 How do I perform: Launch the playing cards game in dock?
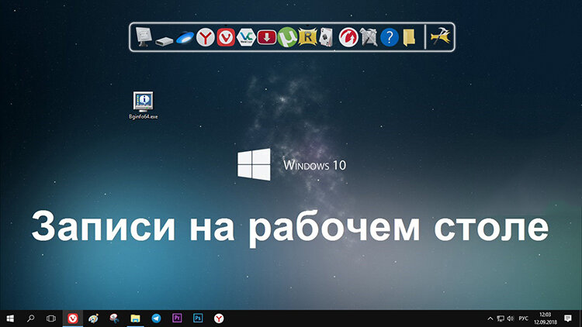point(326,37)
